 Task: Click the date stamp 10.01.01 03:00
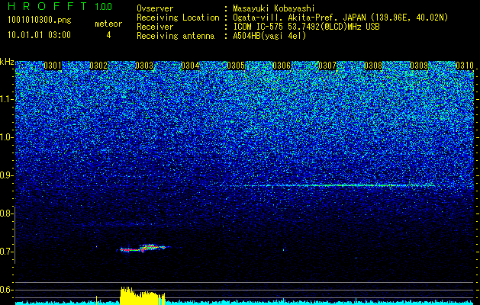click(x=39, y=34)
